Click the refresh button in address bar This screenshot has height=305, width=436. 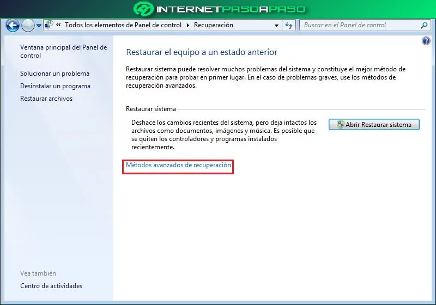pyautogui.click(x=289, y=25)
